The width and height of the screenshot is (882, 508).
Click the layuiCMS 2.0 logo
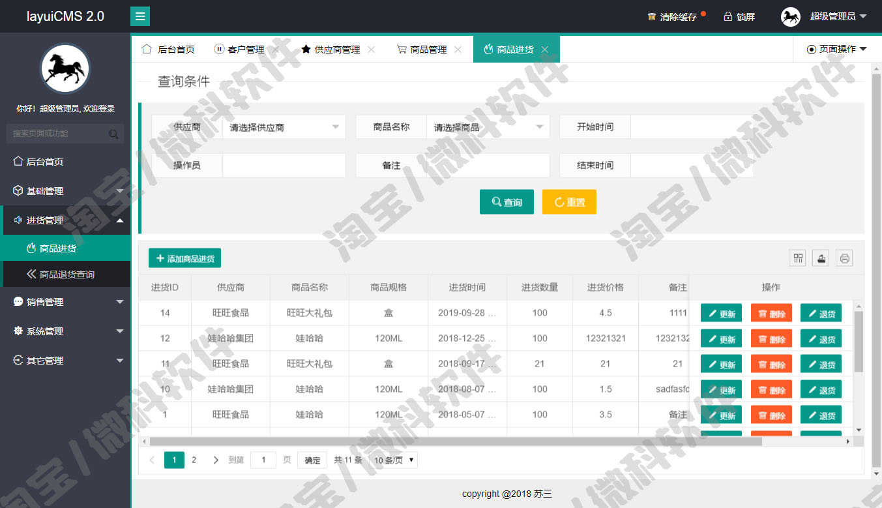[x=65, y=16]
